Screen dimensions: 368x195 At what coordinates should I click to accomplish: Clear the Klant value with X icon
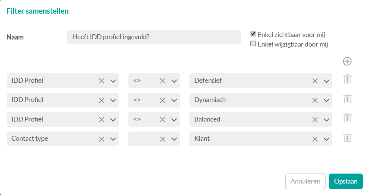click(x=315, y=139)
